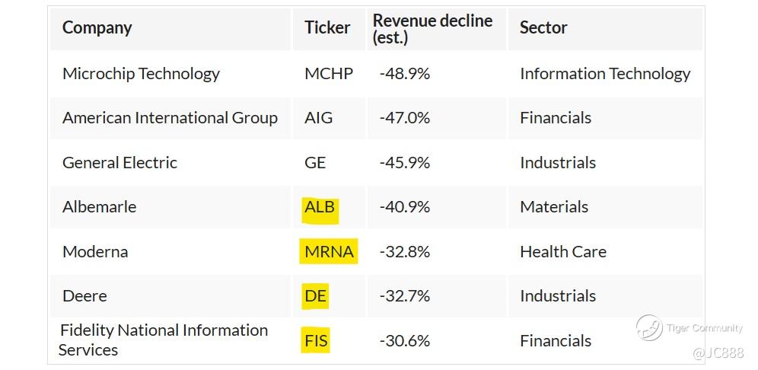Viewport: 758px width, 370px height.
Task: Click the AIG ticker cell
Action: 319,118
